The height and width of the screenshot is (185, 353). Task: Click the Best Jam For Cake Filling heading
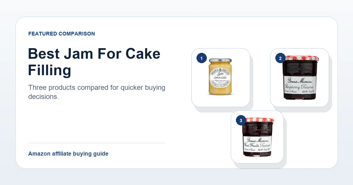pos(94,62)
